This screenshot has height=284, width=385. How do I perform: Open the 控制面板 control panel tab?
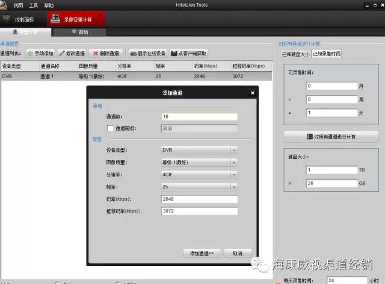click(24, 19)
